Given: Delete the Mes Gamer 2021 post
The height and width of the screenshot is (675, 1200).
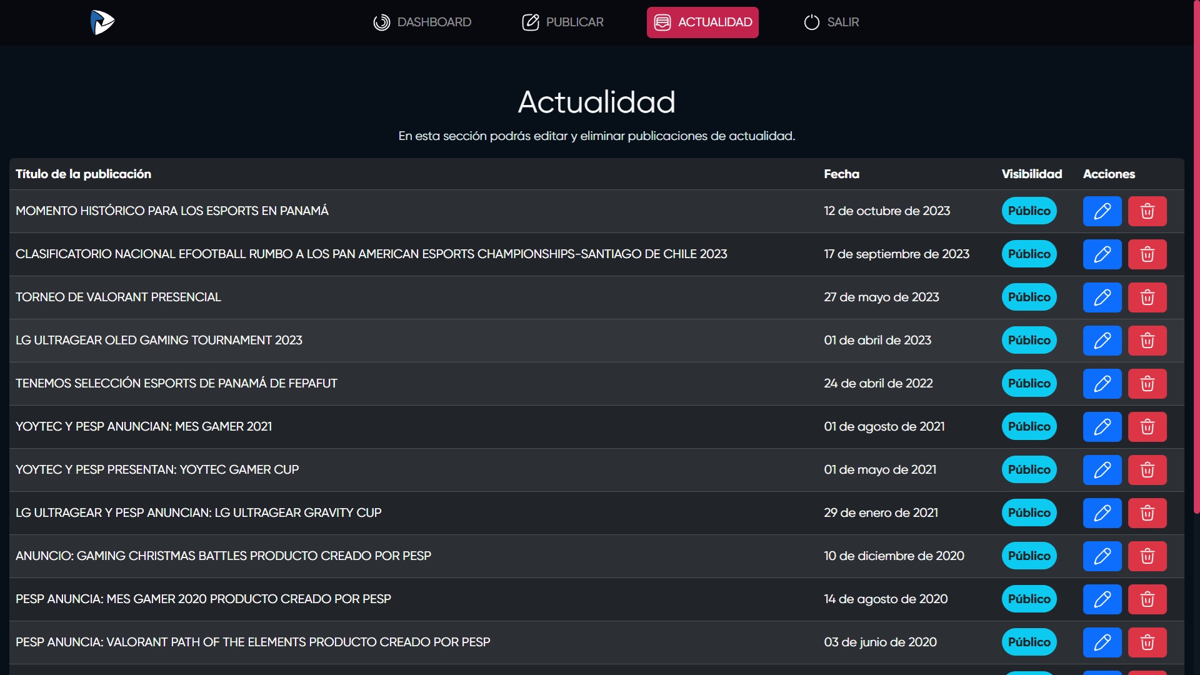Looking at the screenshot, I should pyautogui.click(x=1147, y=427).
